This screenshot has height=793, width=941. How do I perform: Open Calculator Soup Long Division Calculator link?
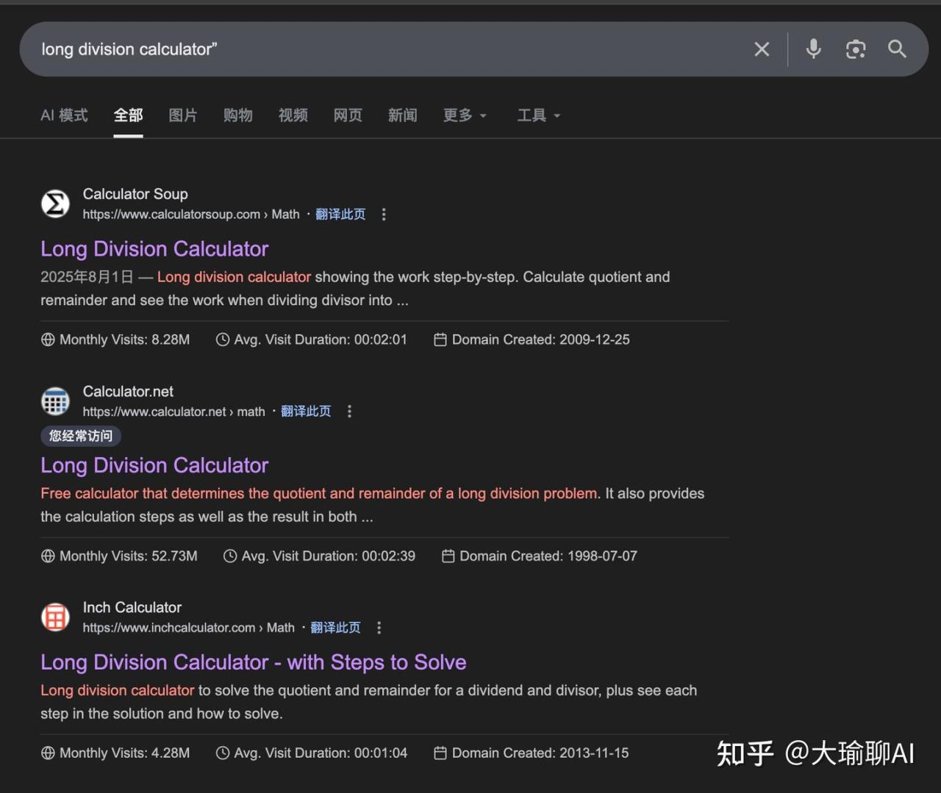(154, 249)
